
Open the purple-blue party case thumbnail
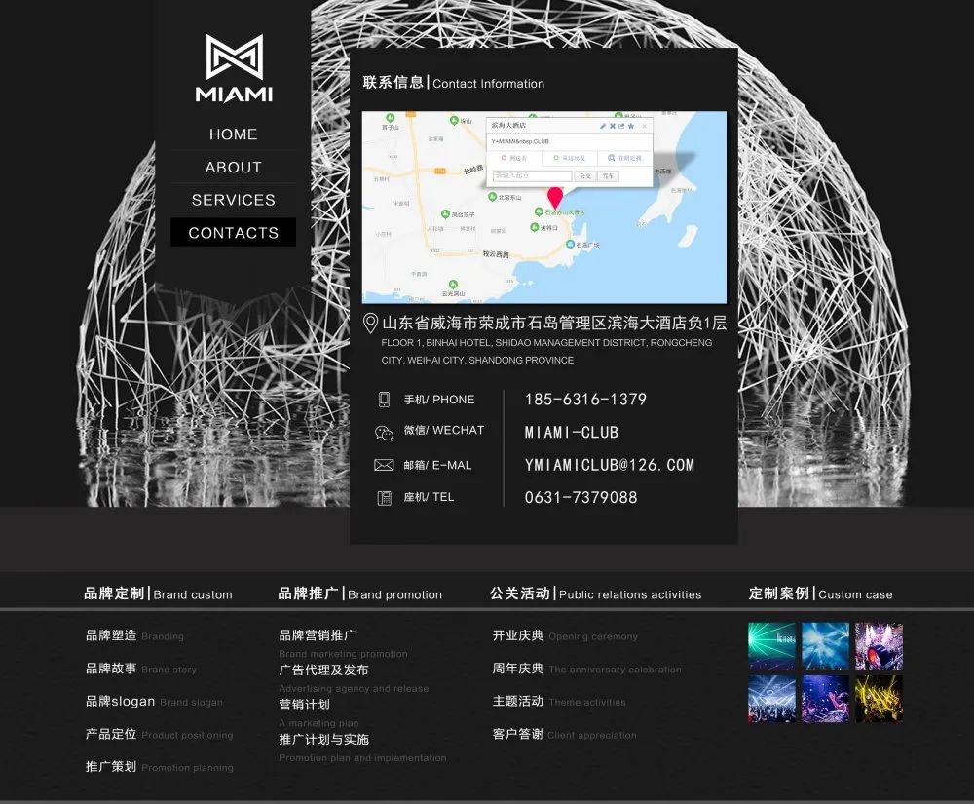coord(825,699)
